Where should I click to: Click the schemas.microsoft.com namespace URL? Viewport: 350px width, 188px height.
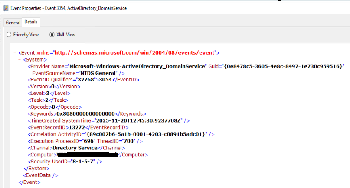(x=134, y=52)
